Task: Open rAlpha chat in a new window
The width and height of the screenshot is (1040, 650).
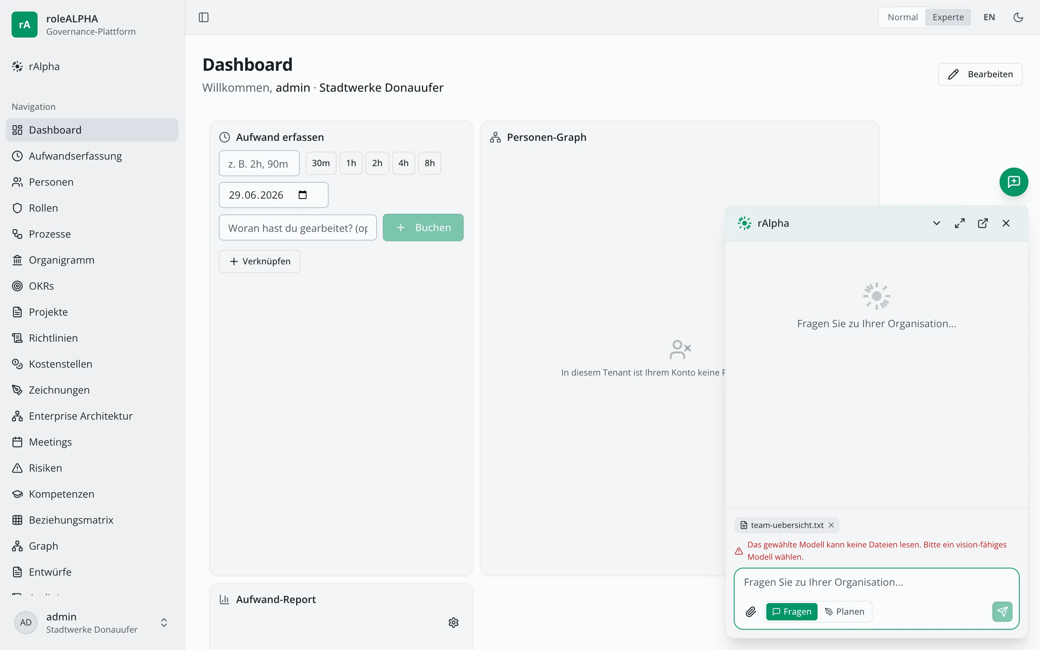Action: pos(983,223)
